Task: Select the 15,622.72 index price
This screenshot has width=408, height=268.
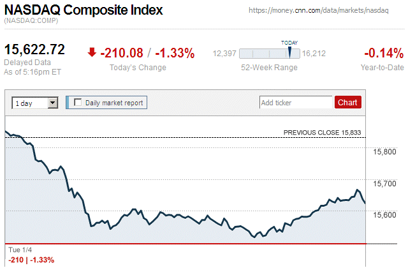Action: click(35, 50)
